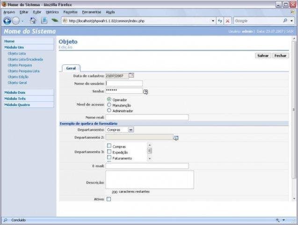Open the Objeto Geral link

tap(17, 83)
